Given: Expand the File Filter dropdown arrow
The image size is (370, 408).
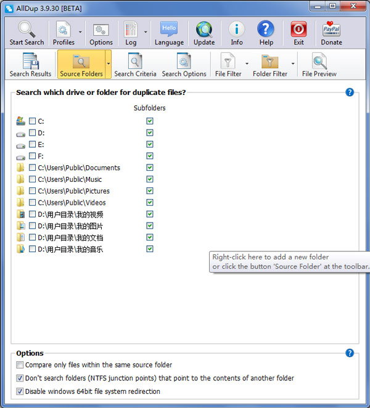Looking at the screenshot, I should tap(247, 63).
